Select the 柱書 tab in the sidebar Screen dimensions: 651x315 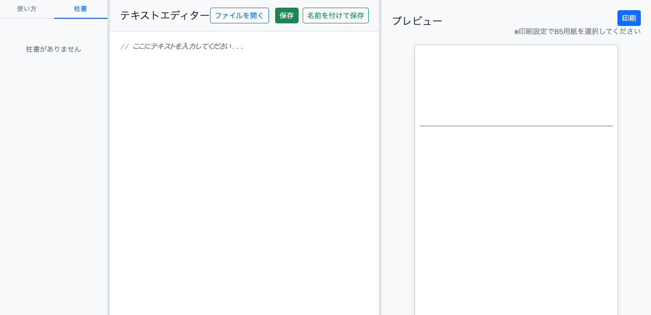[80, 9]
